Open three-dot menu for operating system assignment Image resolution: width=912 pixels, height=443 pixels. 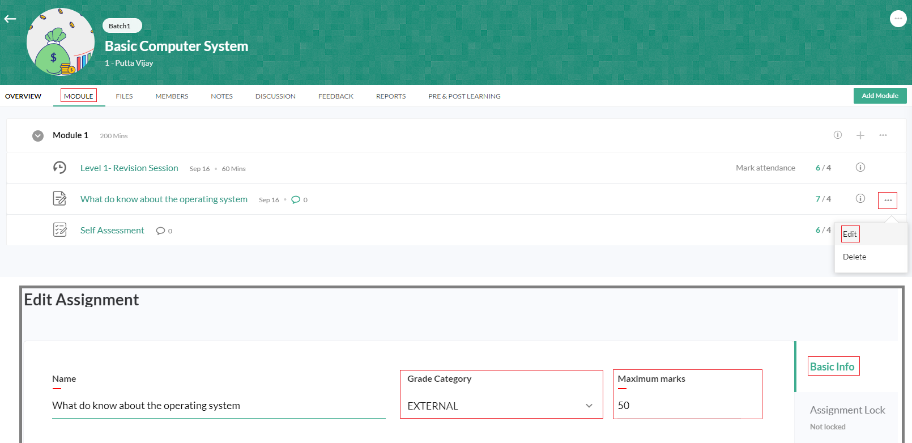(x=888, y=201)
